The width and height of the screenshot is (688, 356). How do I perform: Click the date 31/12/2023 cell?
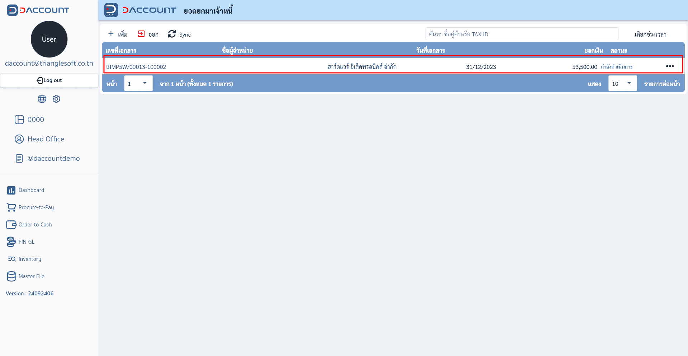(x=481, y=67)
